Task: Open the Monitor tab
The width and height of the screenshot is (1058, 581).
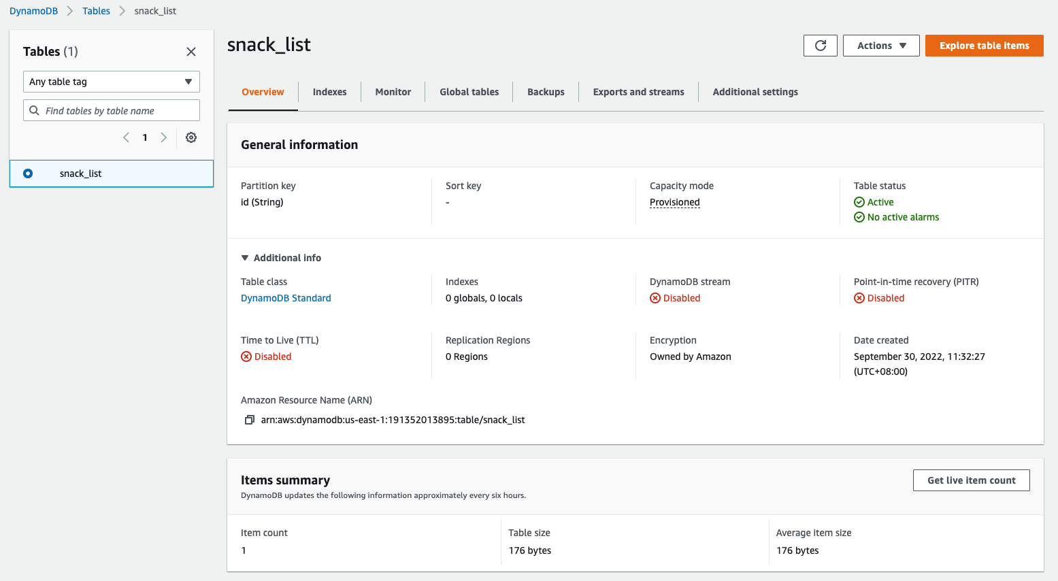Action: click(x=393, y=92)
